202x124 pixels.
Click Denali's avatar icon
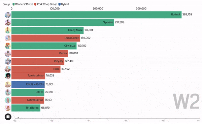(8, 54)
